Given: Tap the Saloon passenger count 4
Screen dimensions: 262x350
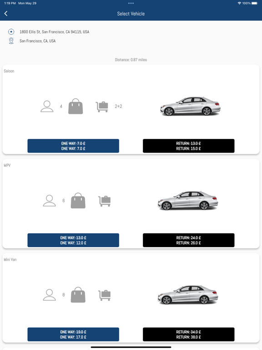Looking at the screenshot, I should tap(61, 106).
